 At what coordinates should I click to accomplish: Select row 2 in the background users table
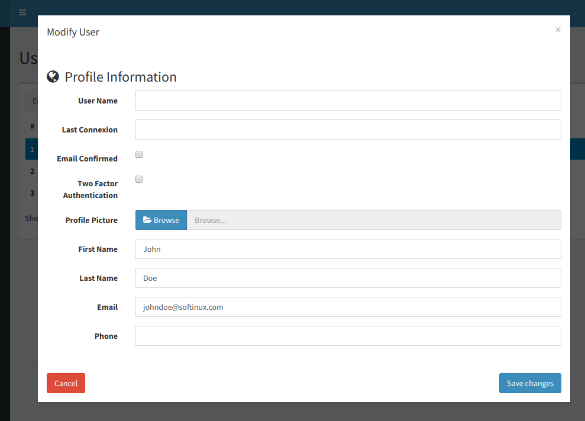tap(32, 171)
